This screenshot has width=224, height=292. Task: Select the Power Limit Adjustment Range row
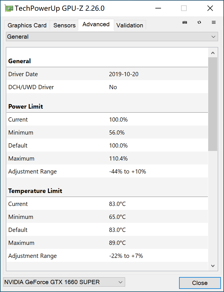[x=107, y=172]
